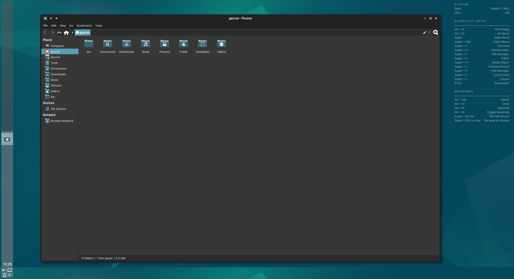The height and width of the screenshot is (279, 514).
Task: Click 'Free space: 12.5 GiB' in status bar
Action: 111,258
